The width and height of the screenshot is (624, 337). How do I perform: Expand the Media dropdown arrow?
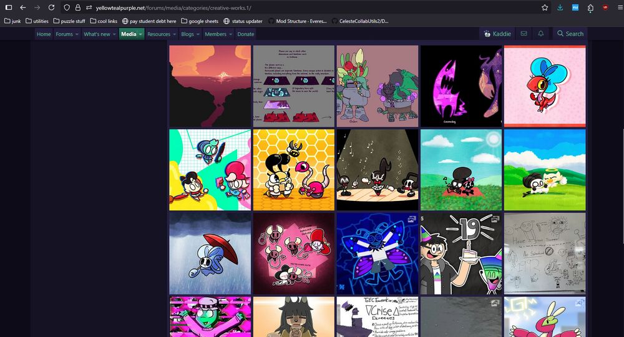coord(140,34)
